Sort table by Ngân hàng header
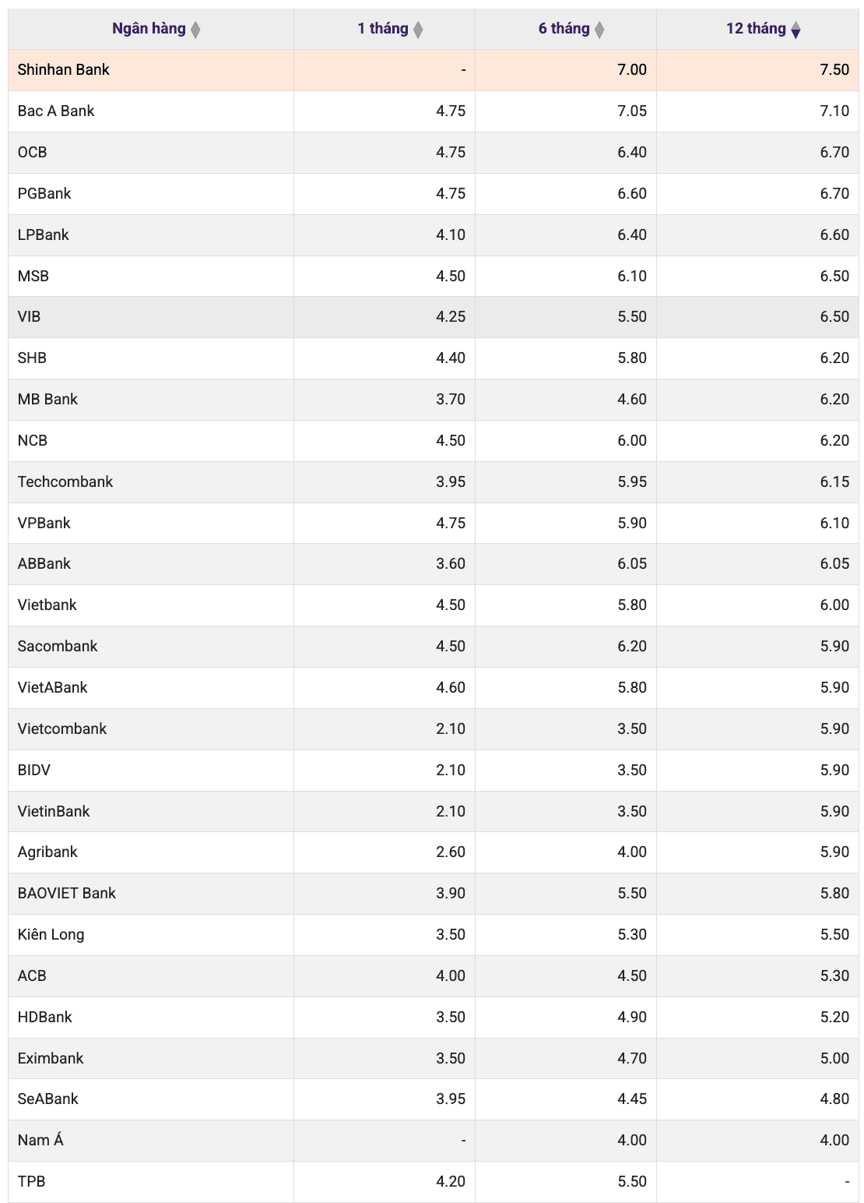Viewport: 864px width, 1203px height. click(x=151, y=29)
